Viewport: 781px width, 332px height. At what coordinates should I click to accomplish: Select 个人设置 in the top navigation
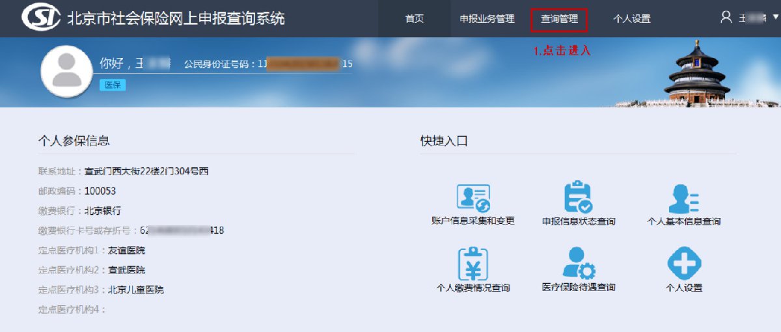(631, 19)
